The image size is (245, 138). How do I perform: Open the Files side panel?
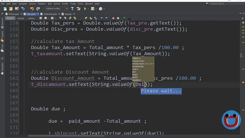pos(2,48)
